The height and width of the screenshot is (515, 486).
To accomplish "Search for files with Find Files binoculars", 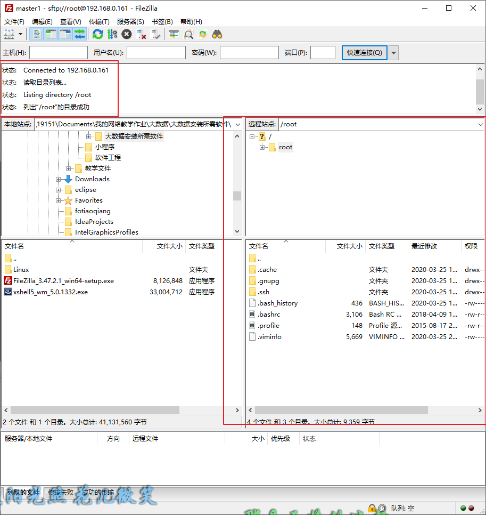I will coord(216,34).
